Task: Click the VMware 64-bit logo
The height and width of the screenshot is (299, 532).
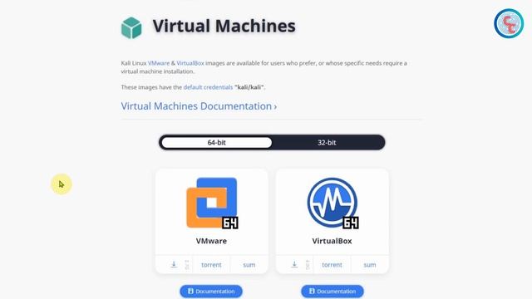Action: [x=212, y=203]
